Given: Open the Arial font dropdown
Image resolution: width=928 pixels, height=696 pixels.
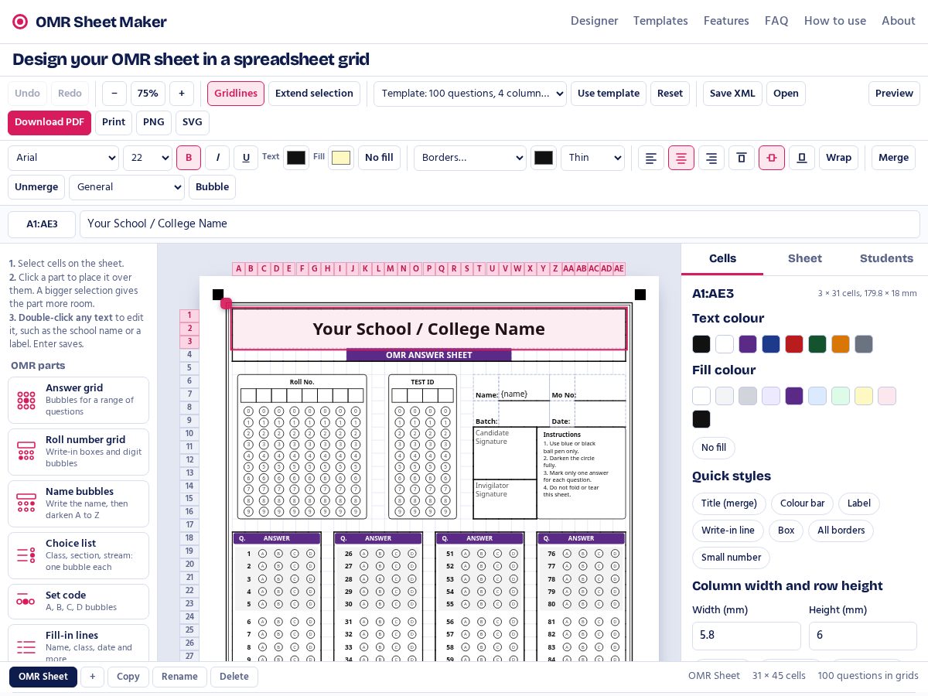Looking at the screenshot, I should point(63,158).
